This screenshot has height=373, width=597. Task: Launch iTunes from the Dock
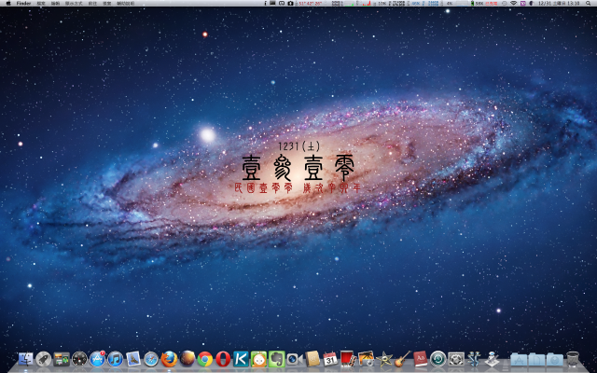click(116, 359)
